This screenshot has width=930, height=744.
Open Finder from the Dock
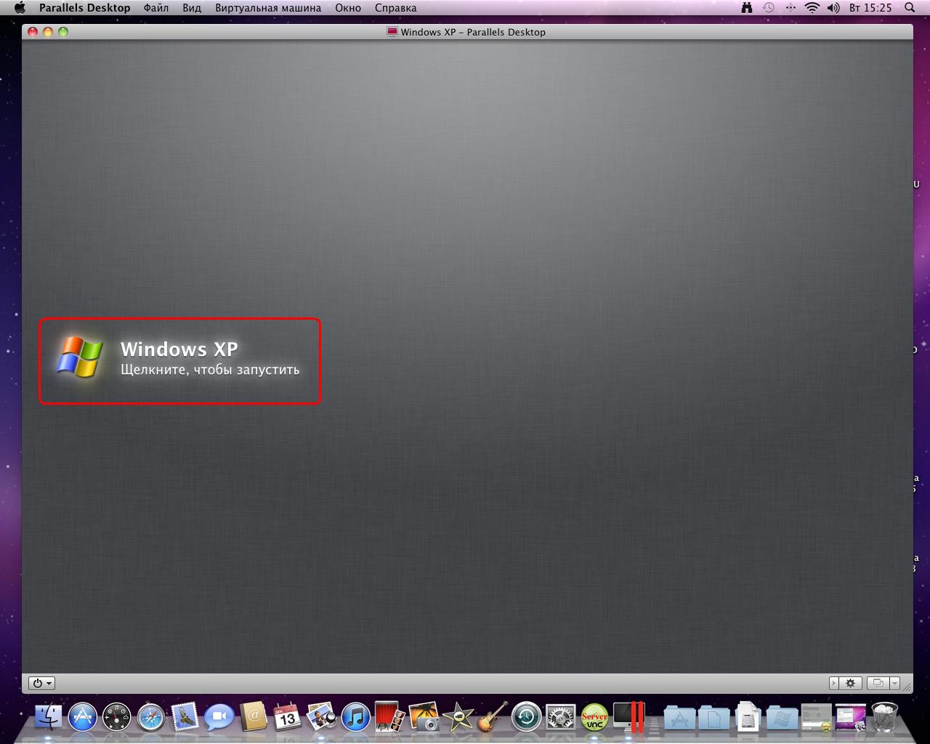[x=49, y=716]
